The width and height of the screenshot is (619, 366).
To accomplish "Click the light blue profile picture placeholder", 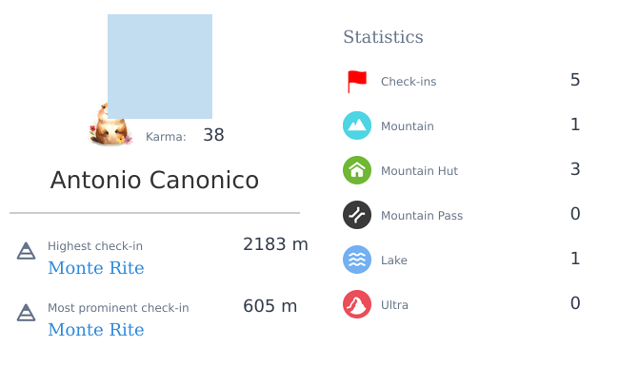I will coord(160,67).
